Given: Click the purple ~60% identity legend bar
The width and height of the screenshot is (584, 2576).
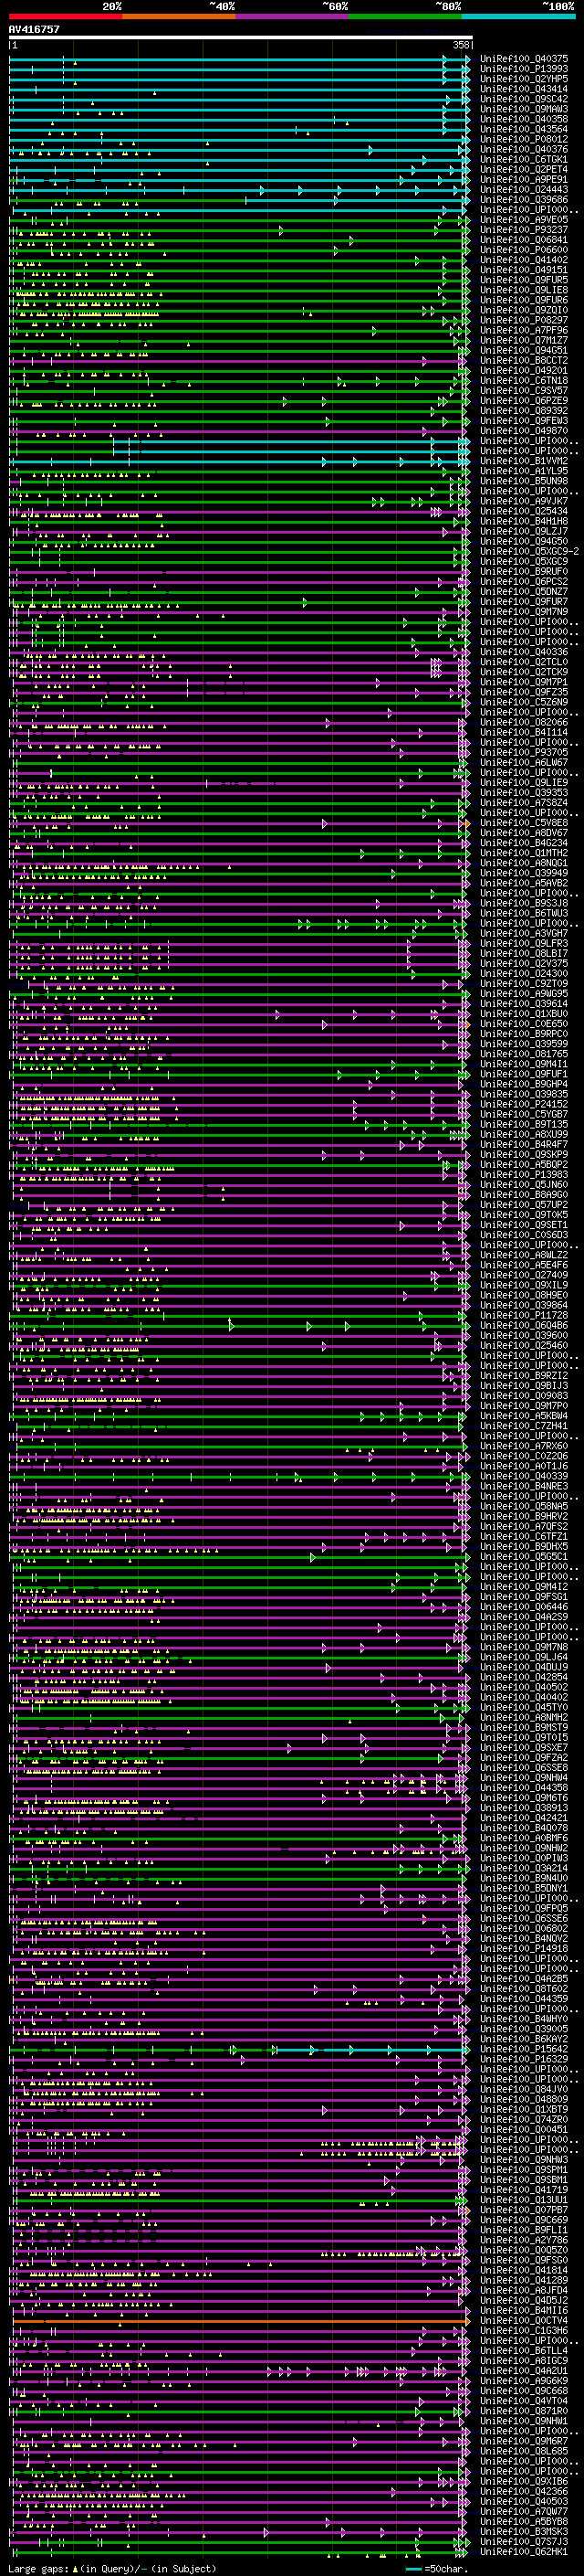Looking at the screenshot, I should tap(293, 16).
